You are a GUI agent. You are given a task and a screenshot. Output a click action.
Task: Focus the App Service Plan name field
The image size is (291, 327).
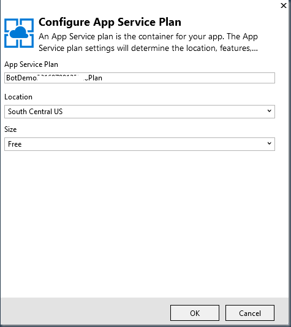coord(140,78)
